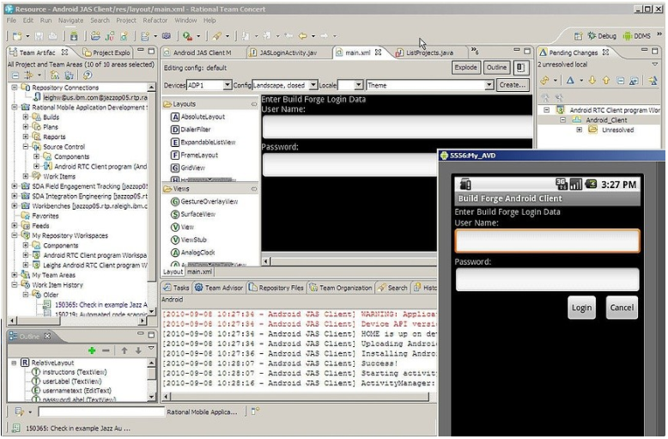Screen dimensions: 668x439
Task: Select Android_Client in Pending Changes
Action: (x=599, y=120)
